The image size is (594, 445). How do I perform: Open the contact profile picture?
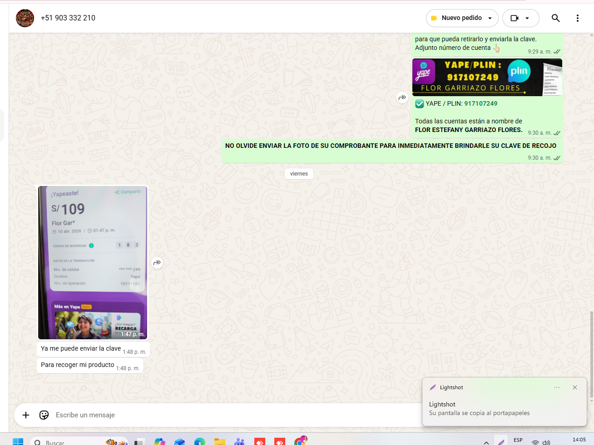click(x=25, y=18)
